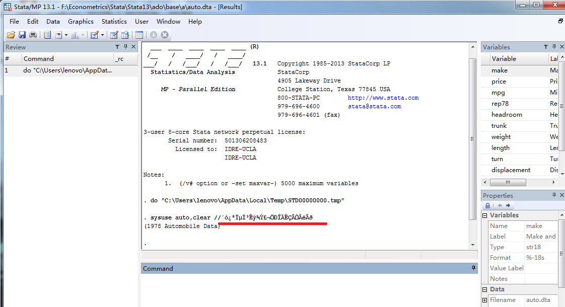The width and height of the screenshot is (565, 307).
Task: Toggle the Variables panel auto-hide pin
Action: 554,47
